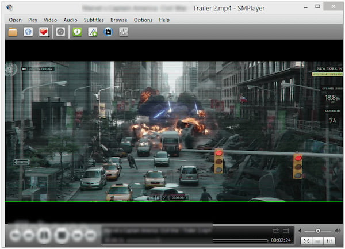
Task: Click the open URL globe icon
Action: (x=28, y=32)
